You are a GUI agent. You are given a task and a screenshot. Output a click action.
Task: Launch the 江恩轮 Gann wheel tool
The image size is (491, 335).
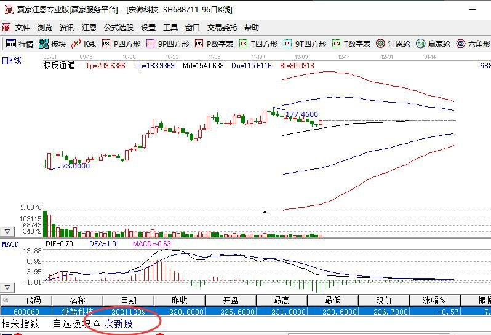click(393, 44)
